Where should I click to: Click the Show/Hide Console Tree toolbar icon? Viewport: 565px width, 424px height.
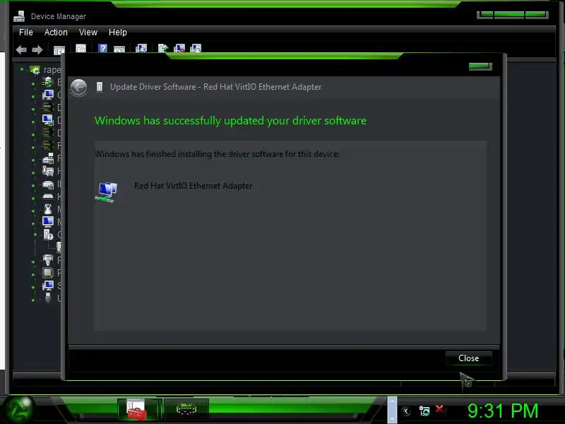pos(59,49)
